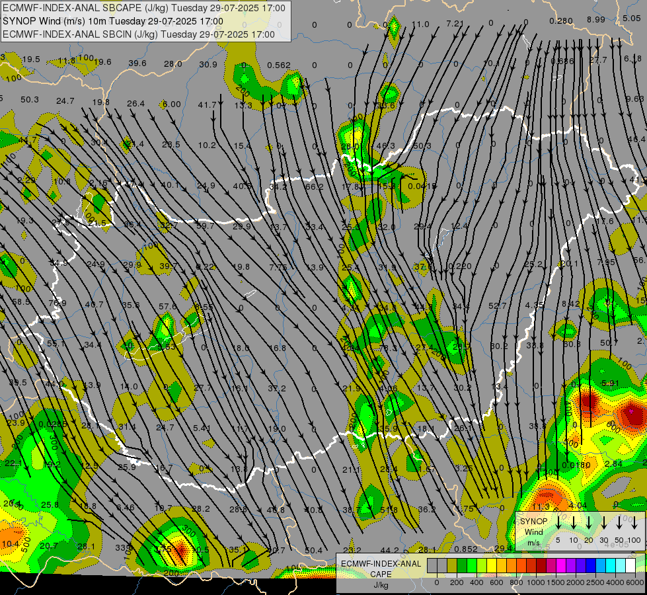Click the map value 6.46
Image resolution: width=647 pixels, height=595 pixels.
(x=126, y=508)
